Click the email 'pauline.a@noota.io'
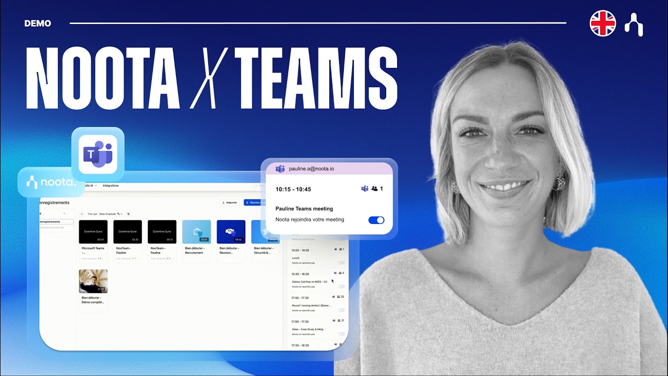Image resolution: width=668 pixels, height=376 pixels. [x=311, y=169]
